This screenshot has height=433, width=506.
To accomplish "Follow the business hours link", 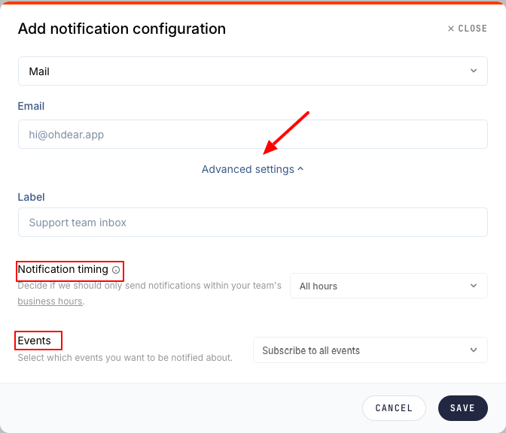I will (50, 301).
